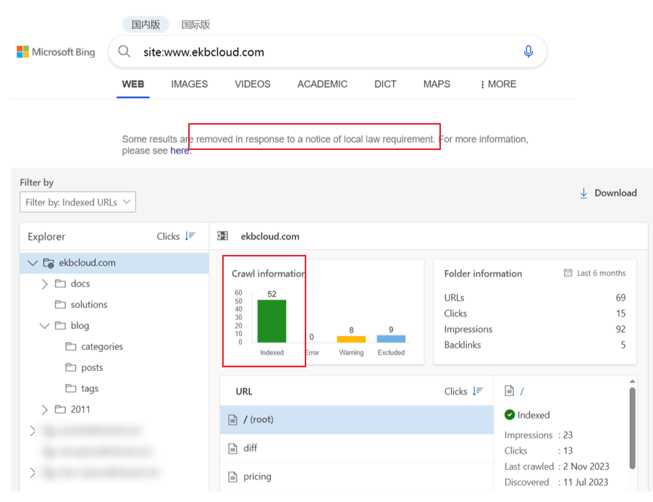Click the solutions folder icon

point(60,304)
